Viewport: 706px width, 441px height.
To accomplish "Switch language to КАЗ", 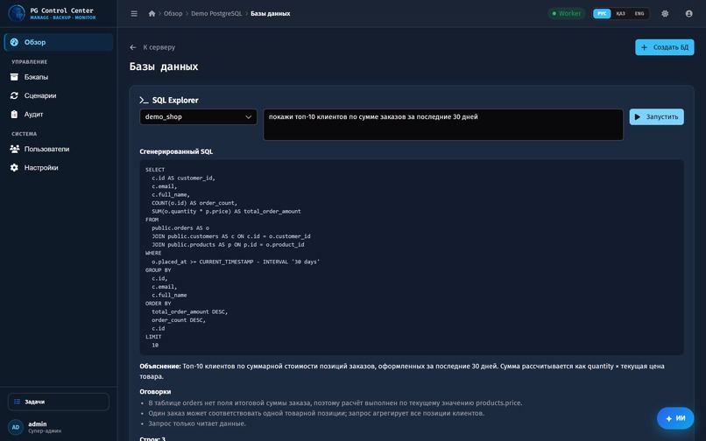I will pyautogui.click(x=620, y=13).
